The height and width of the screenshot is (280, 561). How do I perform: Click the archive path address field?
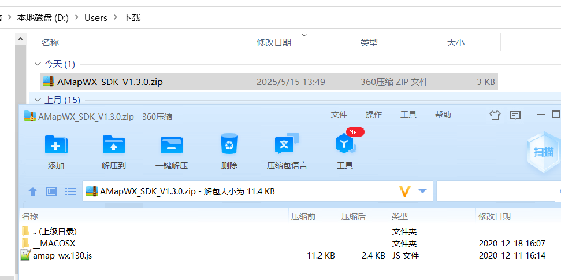coord(258,191)
